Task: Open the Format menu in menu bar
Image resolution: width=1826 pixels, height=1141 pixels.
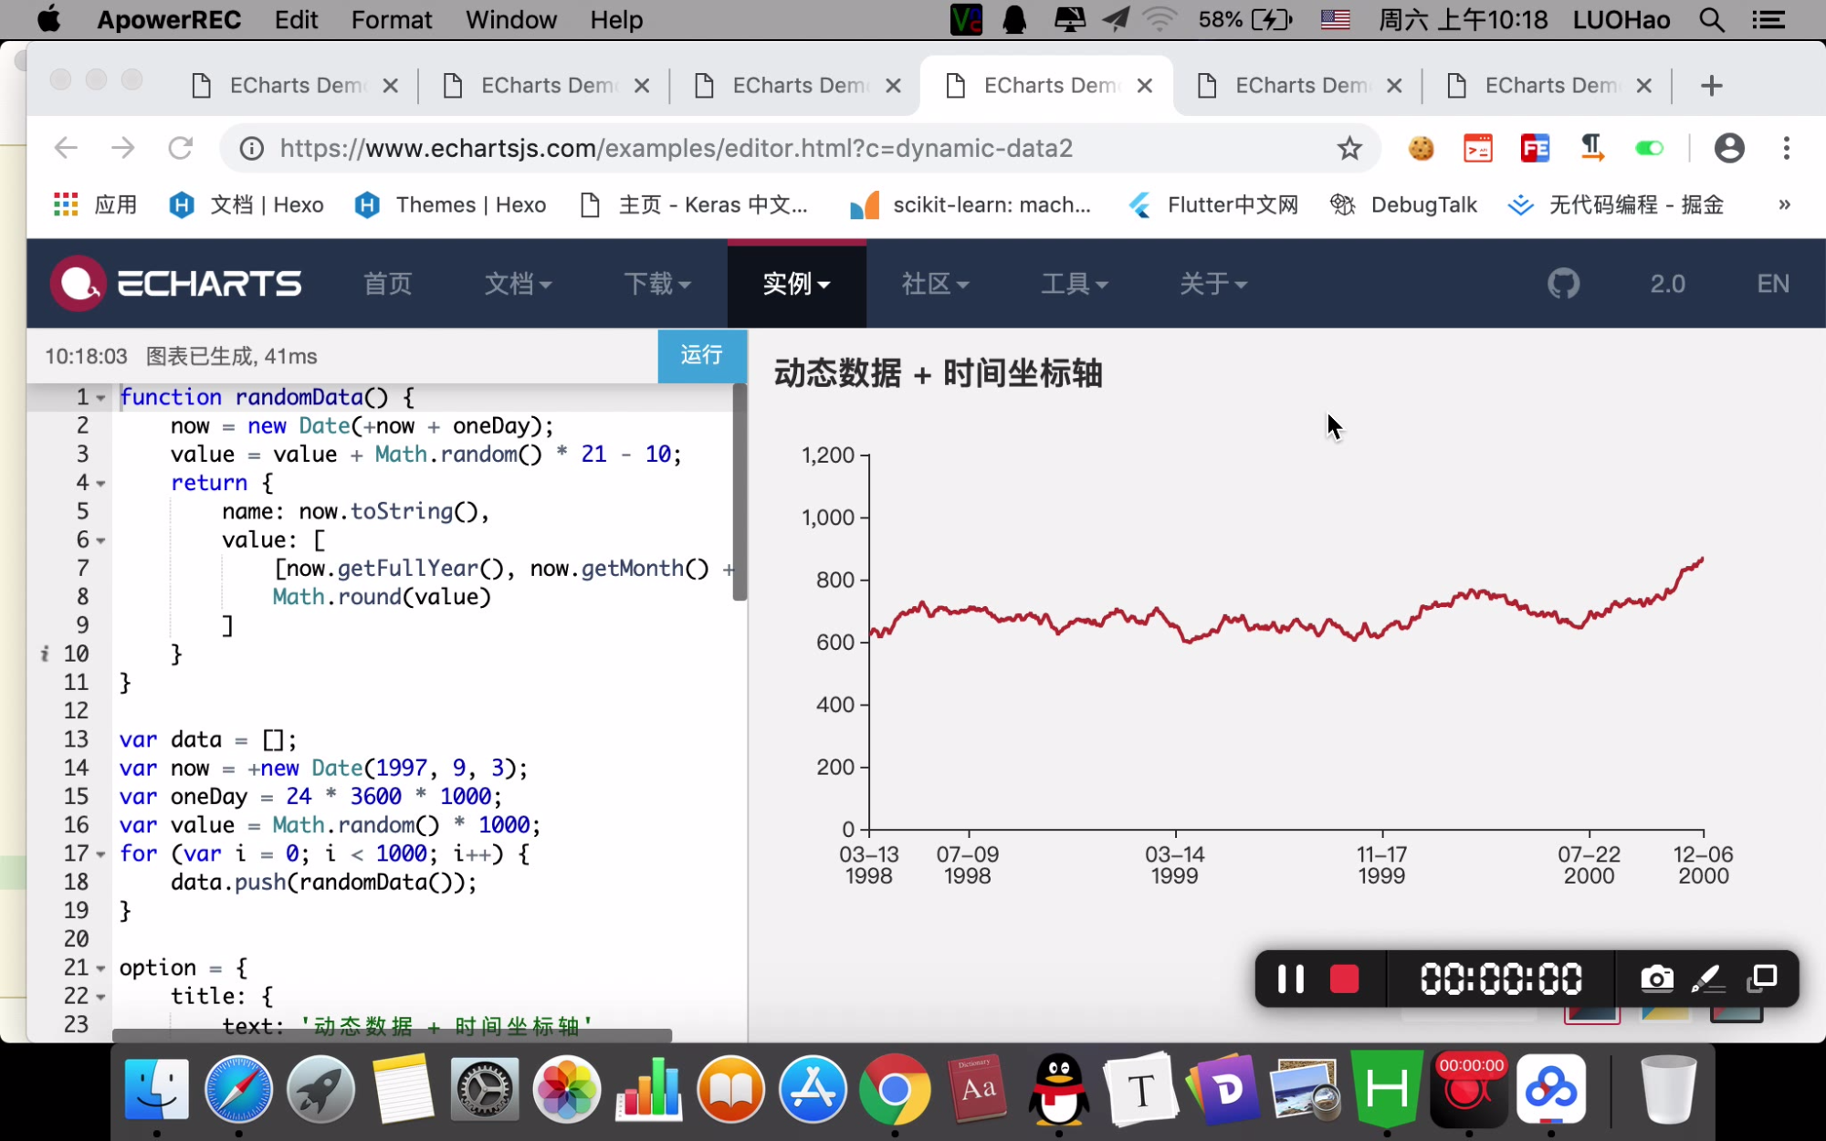Action: (x=391, y=20)
